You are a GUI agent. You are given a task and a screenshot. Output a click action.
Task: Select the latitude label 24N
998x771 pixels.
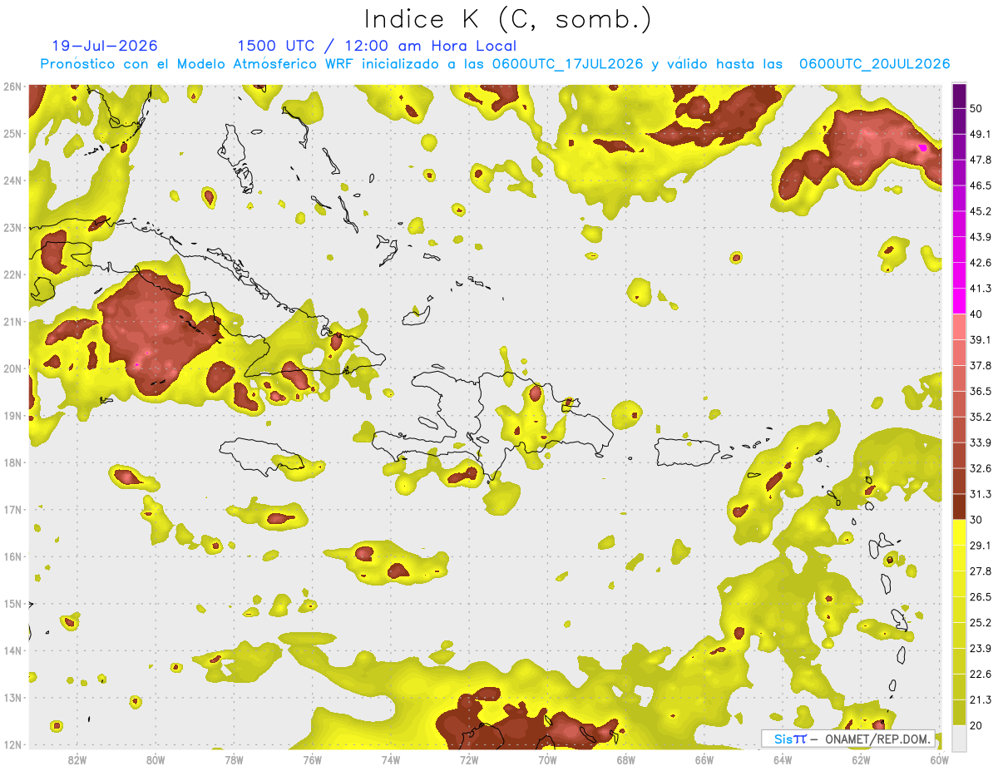coord(12,180)
